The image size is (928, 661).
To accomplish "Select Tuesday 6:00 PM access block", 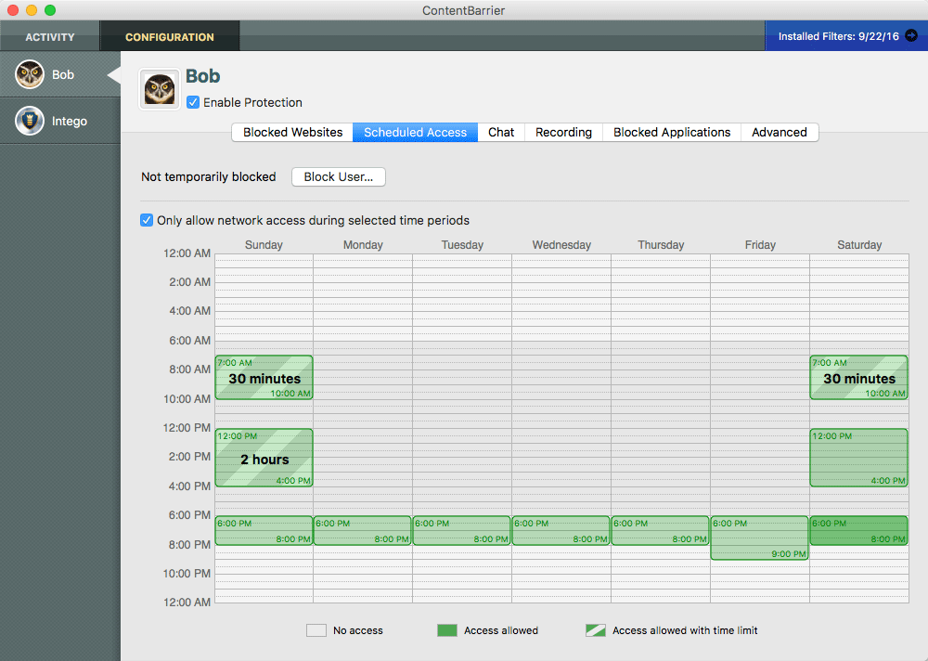I will [x=462, y=531].
